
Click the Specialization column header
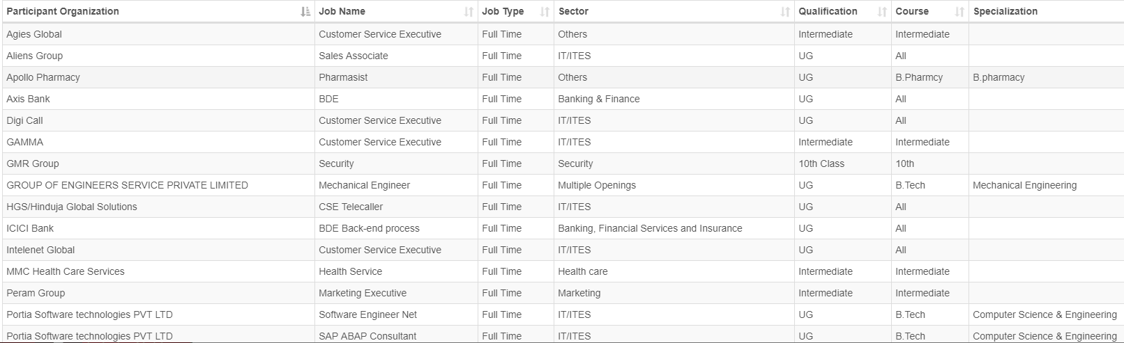(x=1005, y=12)
